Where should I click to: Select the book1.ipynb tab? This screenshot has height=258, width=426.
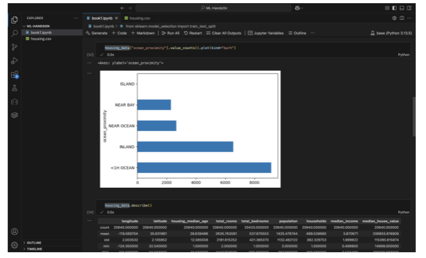[102, 18]
